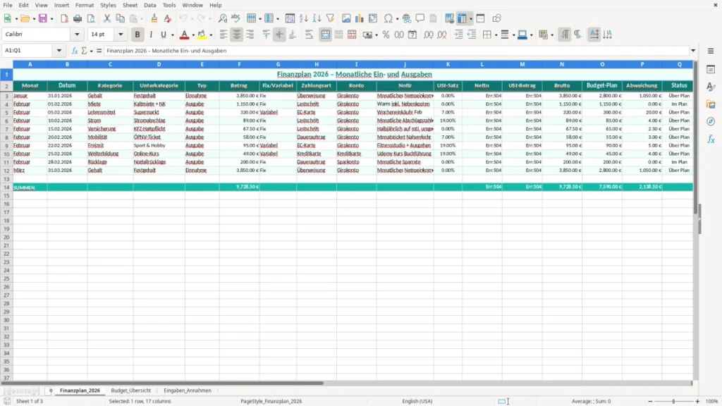Viewport: 722px width, 406px height.
Task: Click the Add Decimal Place icon
Action: point(429,35)
